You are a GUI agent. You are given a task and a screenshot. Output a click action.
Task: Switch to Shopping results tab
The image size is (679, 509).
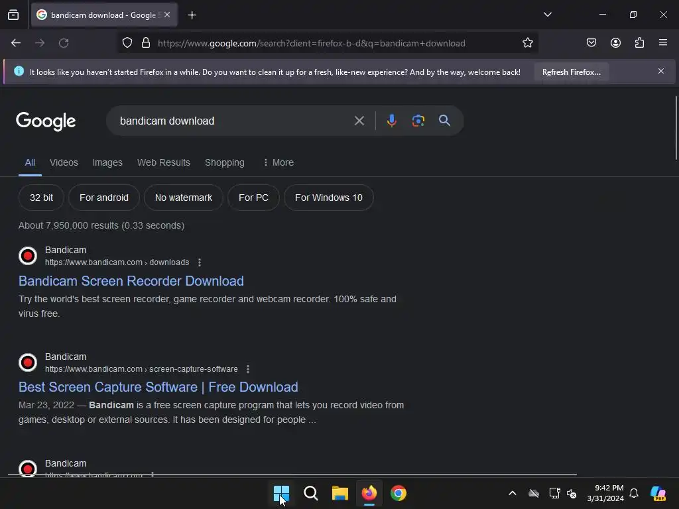(224, 163)
